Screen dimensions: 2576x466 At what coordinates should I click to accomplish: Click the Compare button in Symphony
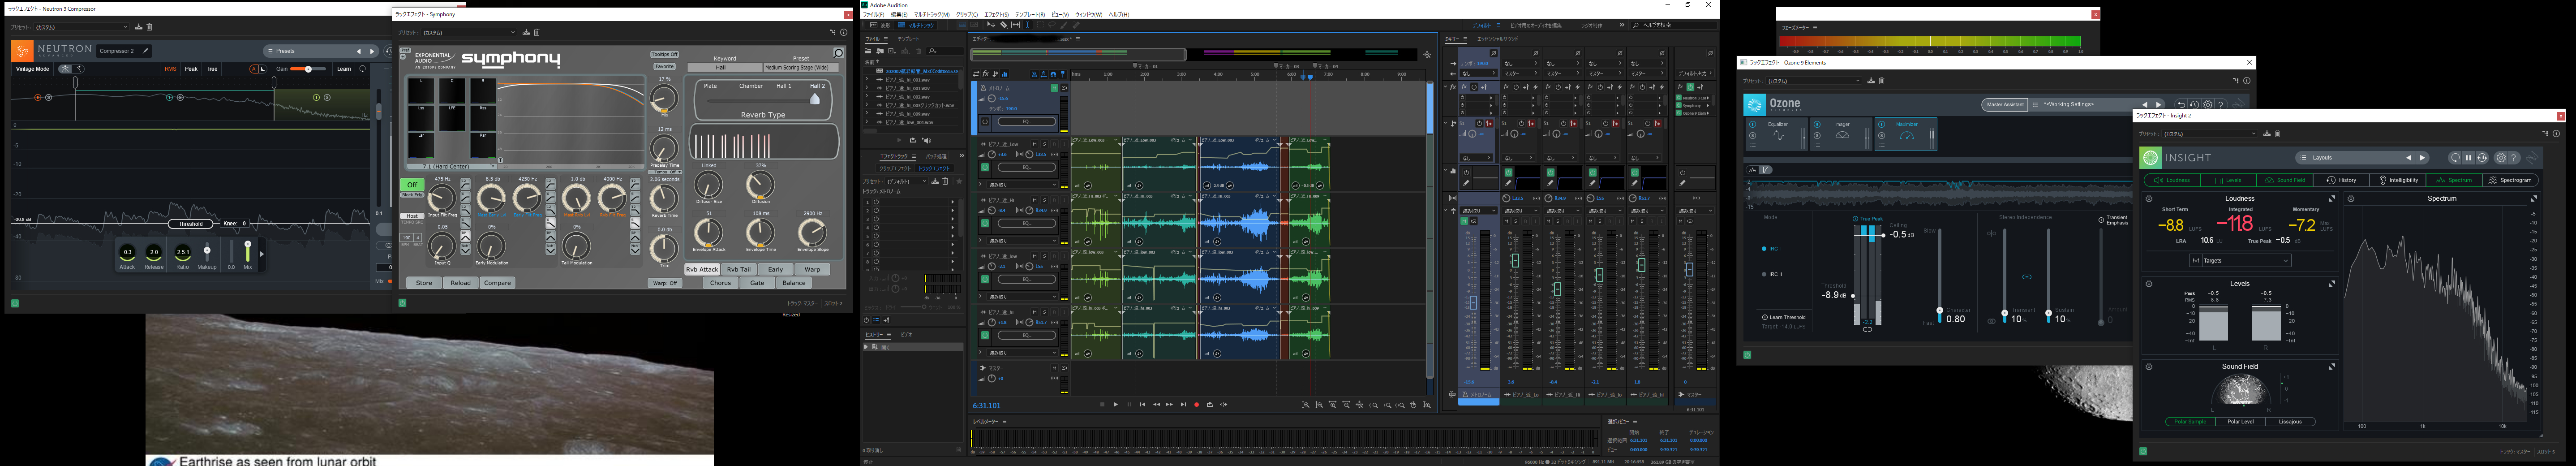(497, 283)
